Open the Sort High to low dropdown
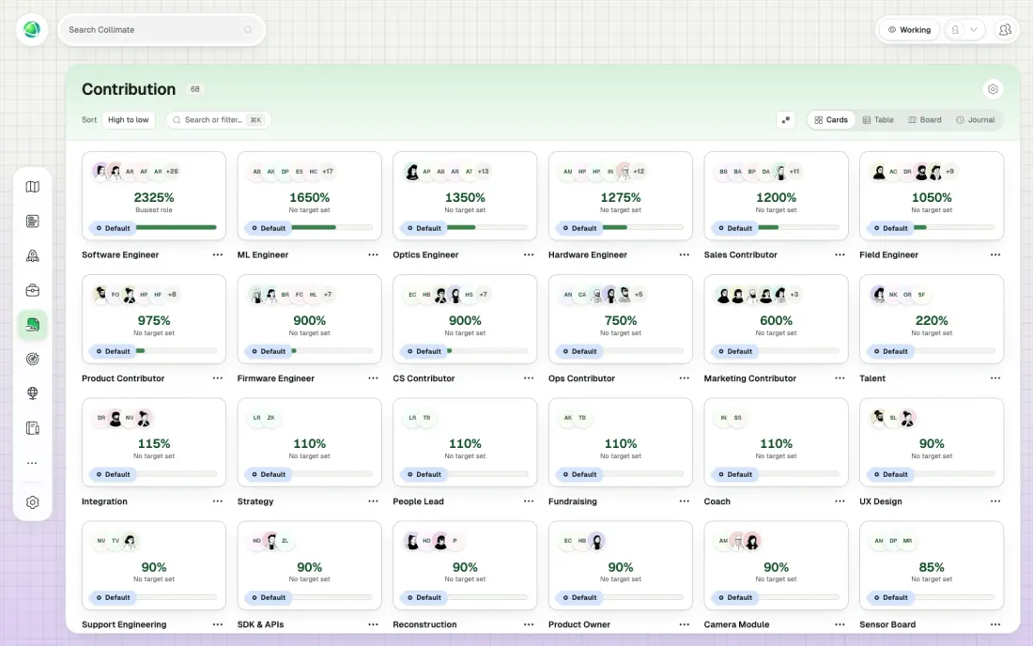The height and width of the screenshot is (646, 1033). point(129,120)
